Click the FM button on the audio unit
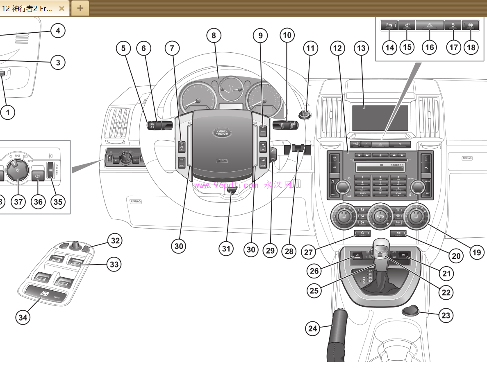Image resolution: width=487 pixels, height=368 pixels. coord(334,158)
